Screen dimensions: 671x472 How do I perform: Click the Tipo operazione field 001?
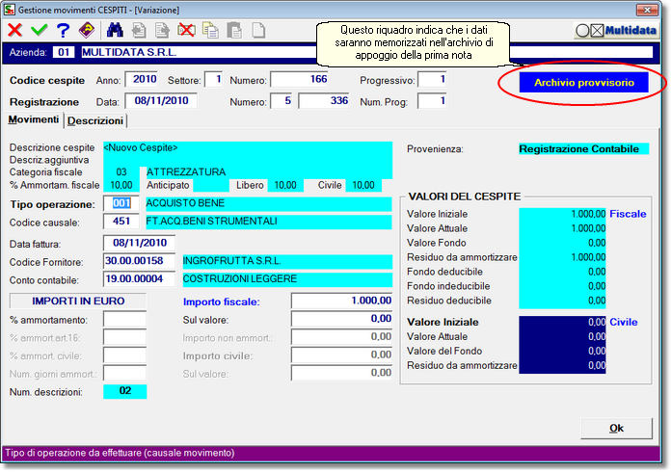coord(121,203)
